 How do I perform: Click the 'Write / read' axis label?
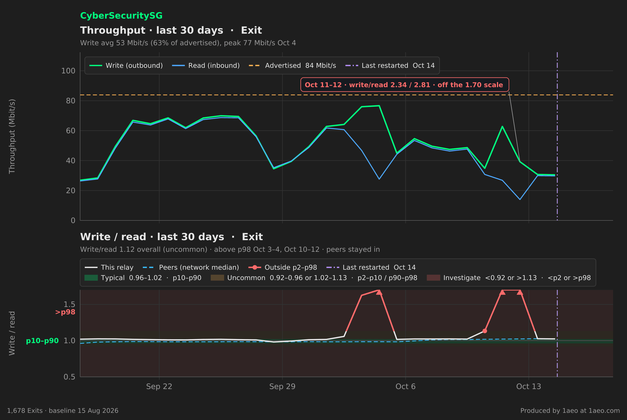(x=12, y=333)
